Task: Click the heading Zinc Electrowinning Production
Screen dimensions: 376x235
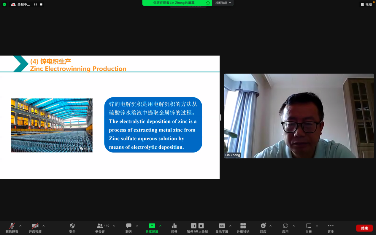Action: (x=78, y=69)
